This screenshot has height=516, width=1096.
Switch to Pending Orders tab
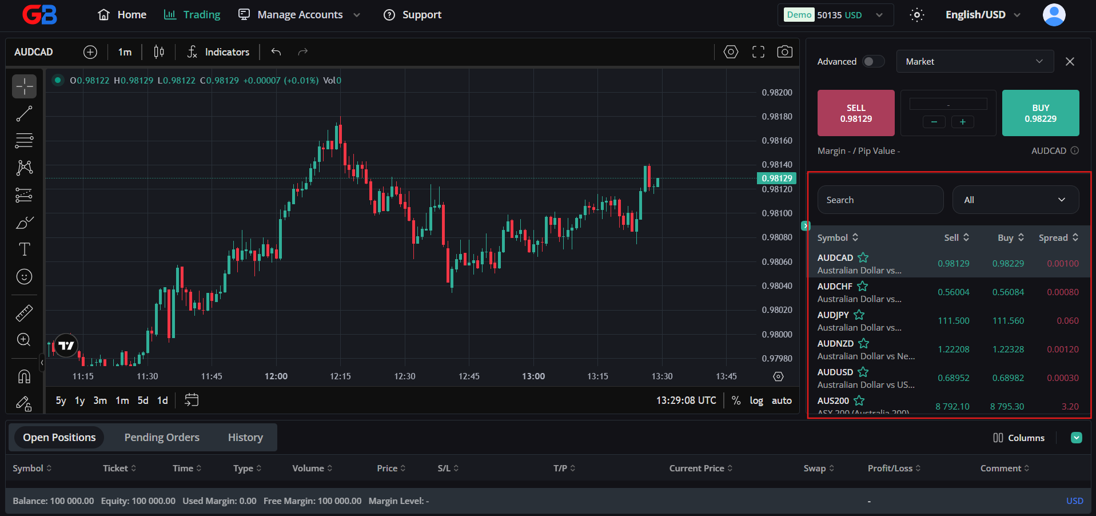pos(162,438)
